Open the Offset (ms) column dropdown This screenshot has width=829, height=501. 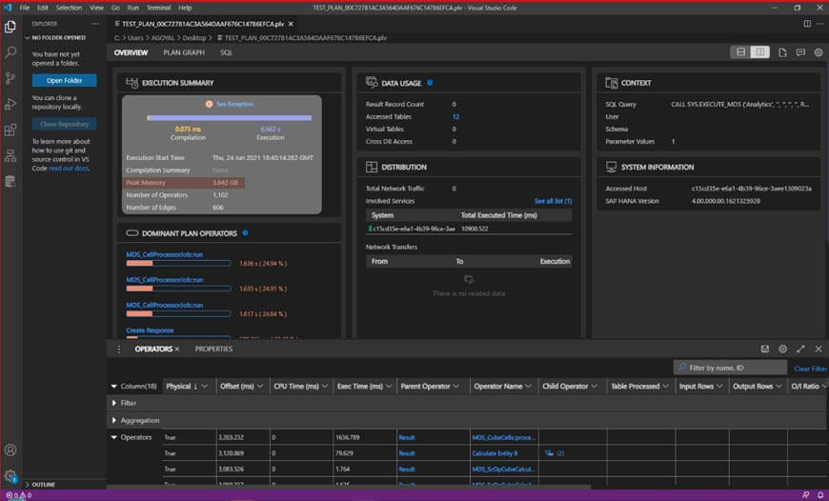(259, 387)
